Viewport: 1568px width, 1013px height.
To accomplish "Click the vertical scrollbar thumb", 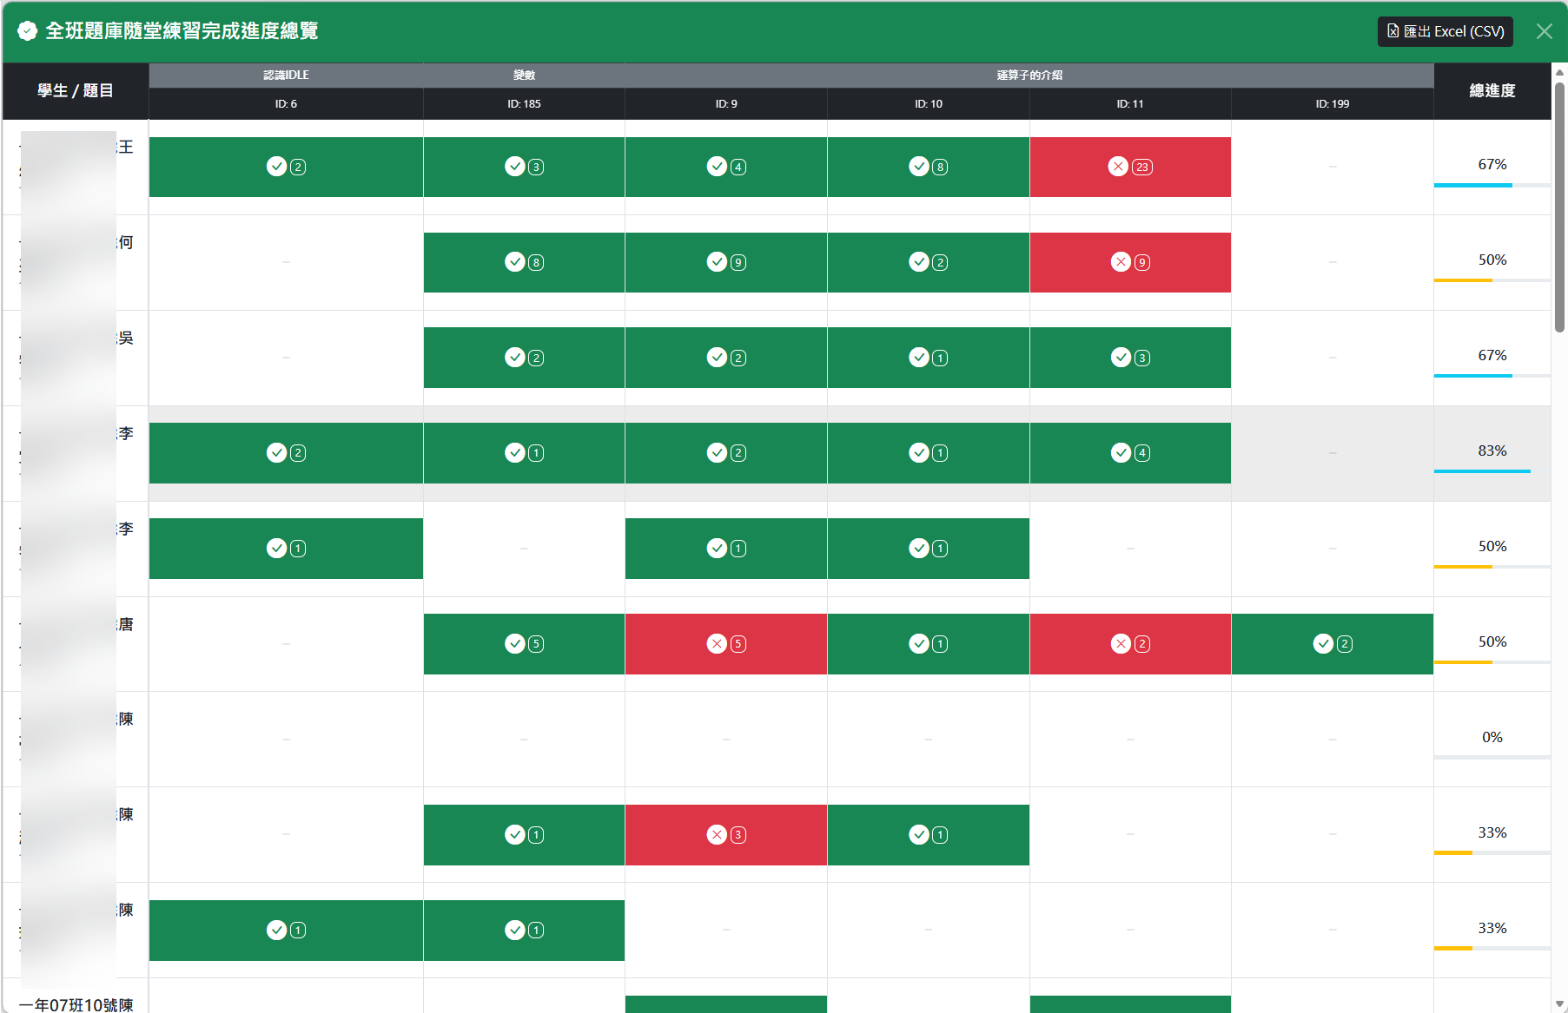I will (x=1559, y=207).
